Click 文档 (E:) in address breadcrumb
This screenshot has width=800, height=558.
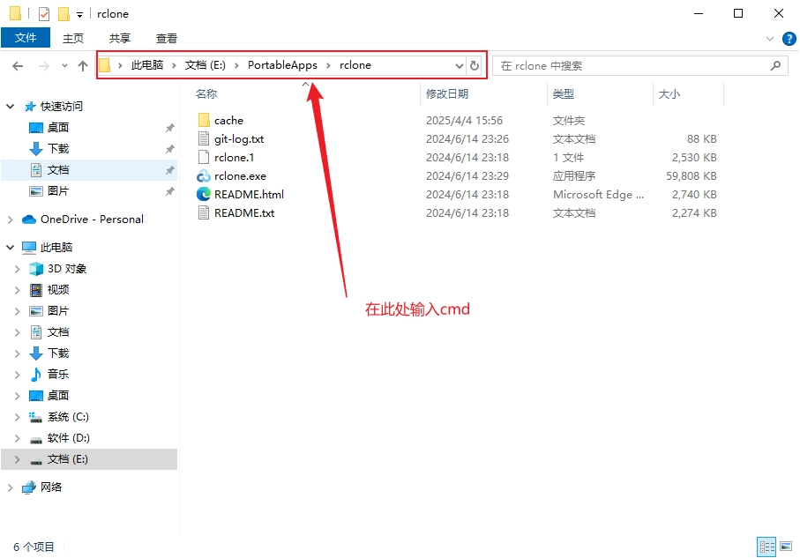point(206,65)
